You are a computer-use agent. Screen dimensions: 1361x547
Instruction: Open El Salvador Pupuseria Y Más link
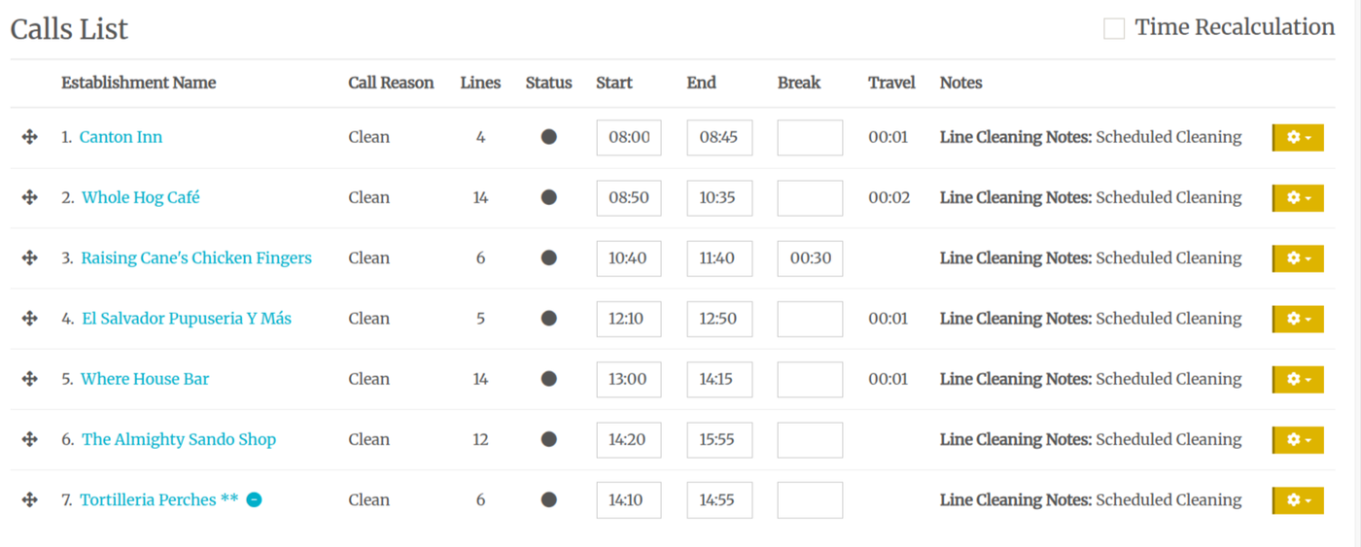(x=187, y=319)
